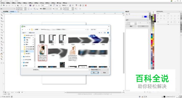Select the highlighted girl photo thumbnail

[43, 53]
